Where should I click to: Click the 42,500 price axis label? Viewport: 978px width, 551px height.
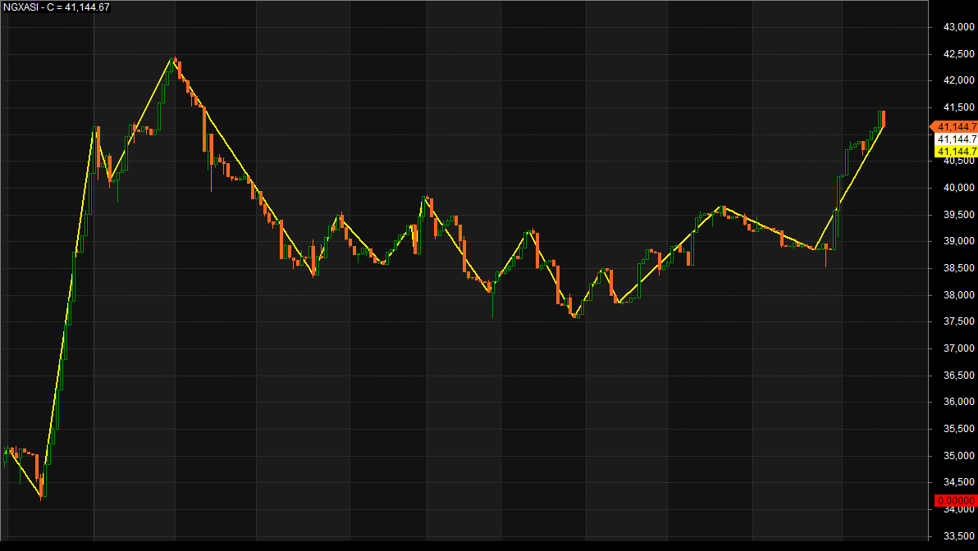pyautogui.click(x=958, y=53)
